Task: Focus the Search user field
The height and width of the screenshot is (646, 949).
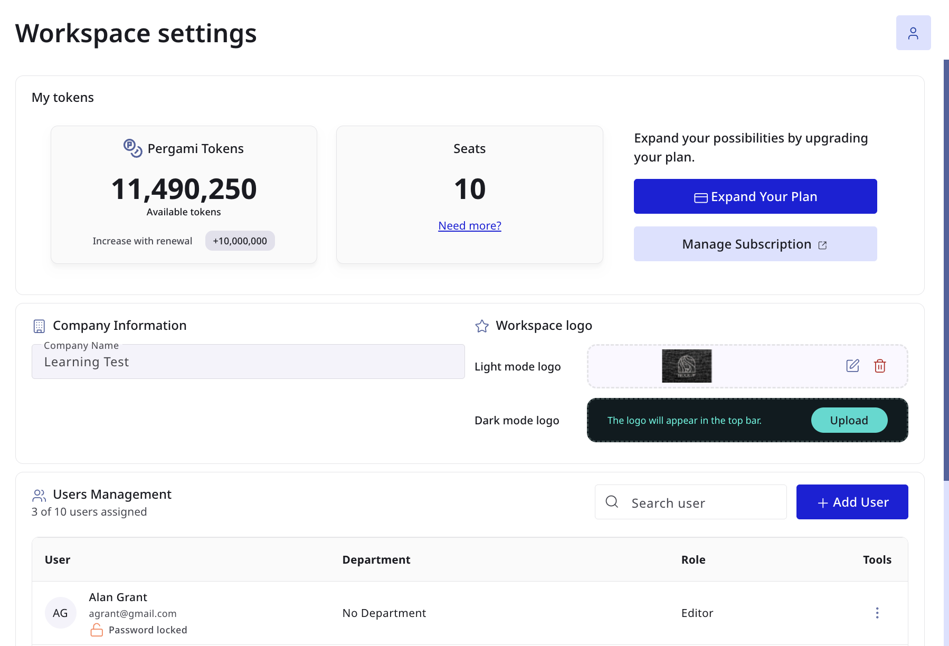Action: coord(690,502)
